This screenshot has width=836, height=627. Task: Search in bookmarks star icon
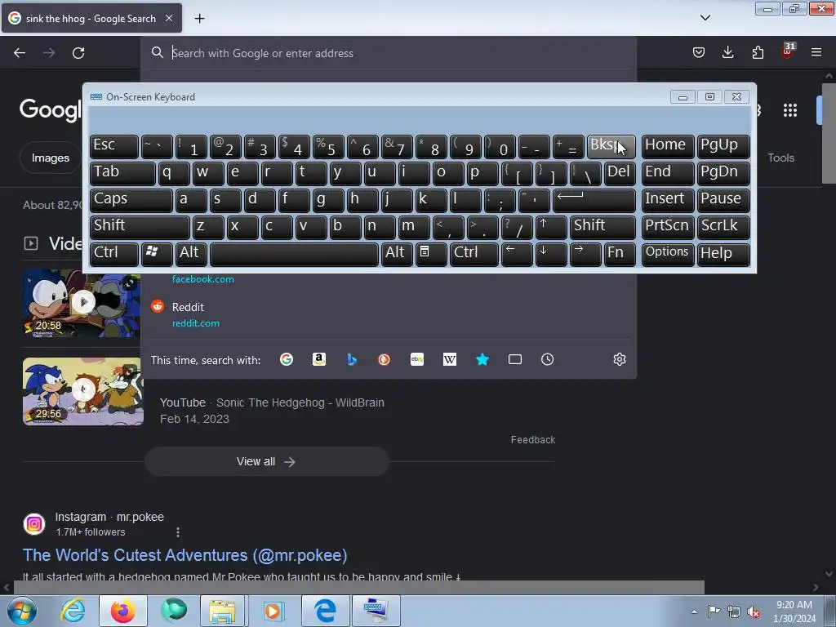[x=482, y=359]
